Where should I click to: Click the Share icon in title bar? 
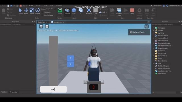167,6
